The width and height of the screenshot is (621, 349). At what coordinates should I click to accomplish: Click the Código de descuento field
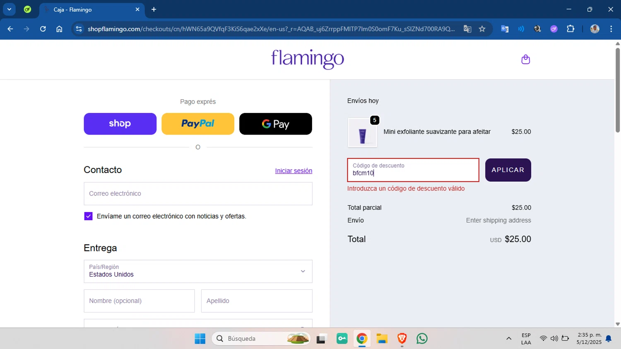pyautogui.click(x=413, y=170)
